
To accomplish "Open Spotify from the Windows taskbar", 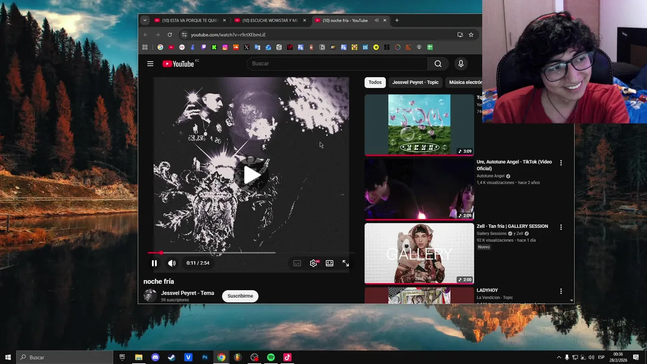I will click(271, 357).
